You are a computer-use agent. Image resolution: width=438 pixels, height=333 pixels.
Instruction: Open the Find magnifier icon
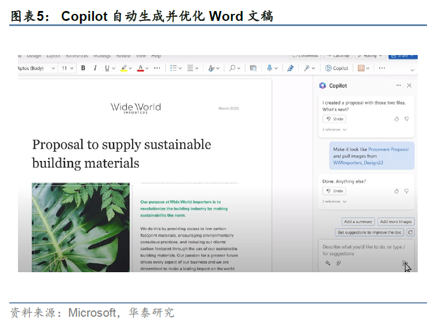pyautogui.click(x=232, y=68)
